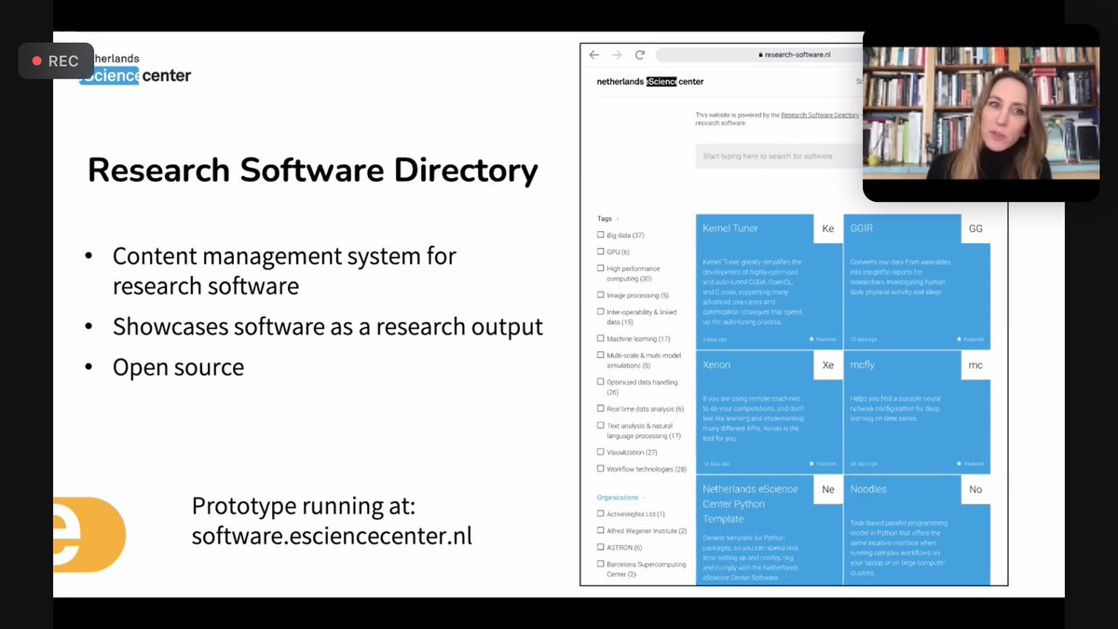Screen dimensions: 1118x629
Task: Click the browser forward arrow in slide
Action: click(x=616, y=55)
